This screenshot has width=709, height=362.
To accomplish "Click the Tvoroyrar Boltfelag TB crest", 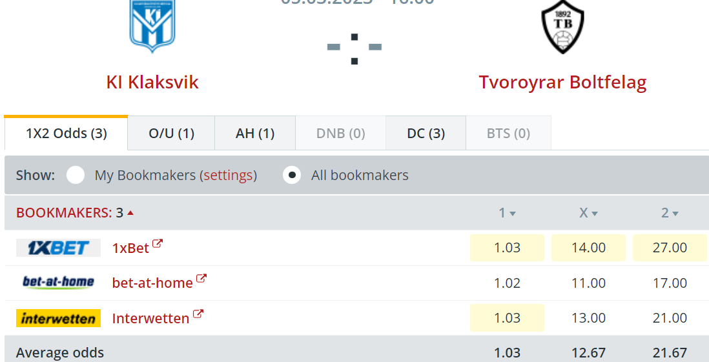I will (562, 26).
